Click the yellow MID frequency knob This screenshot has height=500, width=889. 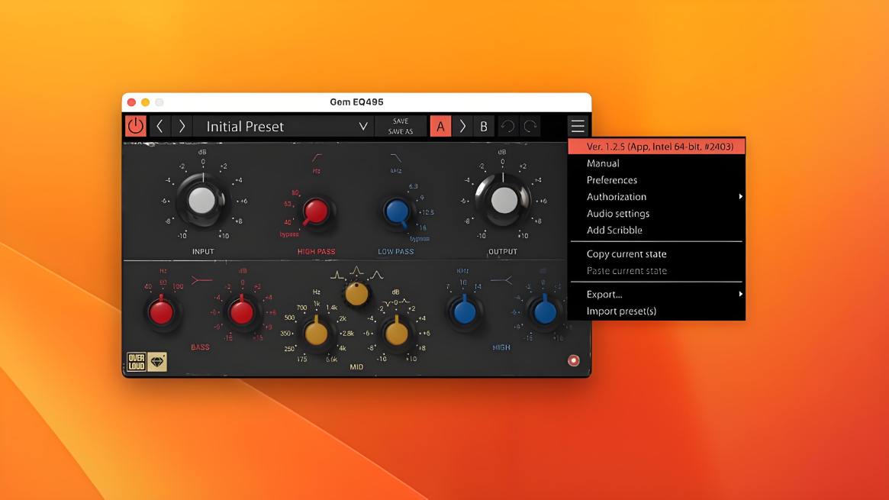(x=317, y=334)
